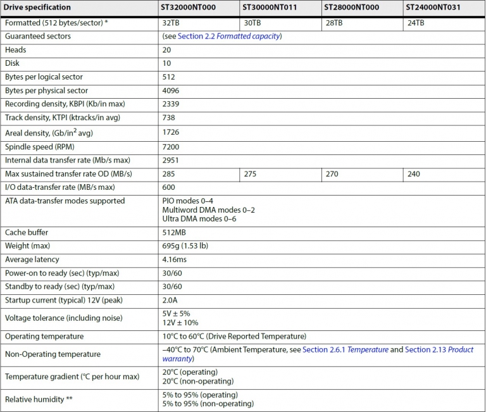Select the 4096 bytes per physical sector value

pos(171,91)
